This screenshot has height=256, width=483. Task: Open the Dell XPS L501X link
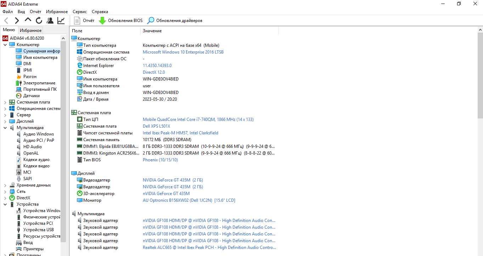(156, 126)
